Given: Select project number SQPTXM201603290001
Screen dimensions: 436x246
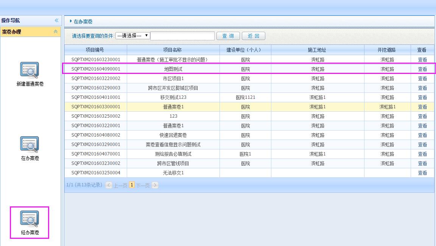Looking at the screenshot, I should [x=96, y=145].
